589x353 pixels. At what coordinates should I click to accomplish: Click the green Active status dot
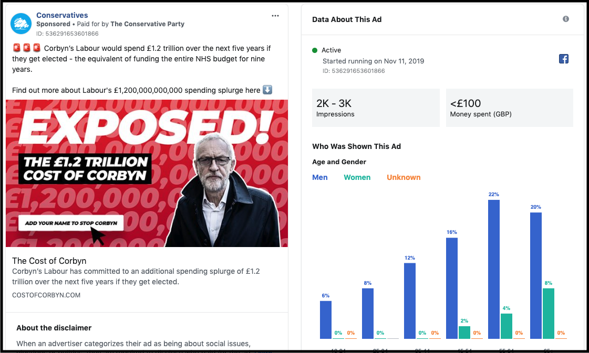tap(315, 50)
